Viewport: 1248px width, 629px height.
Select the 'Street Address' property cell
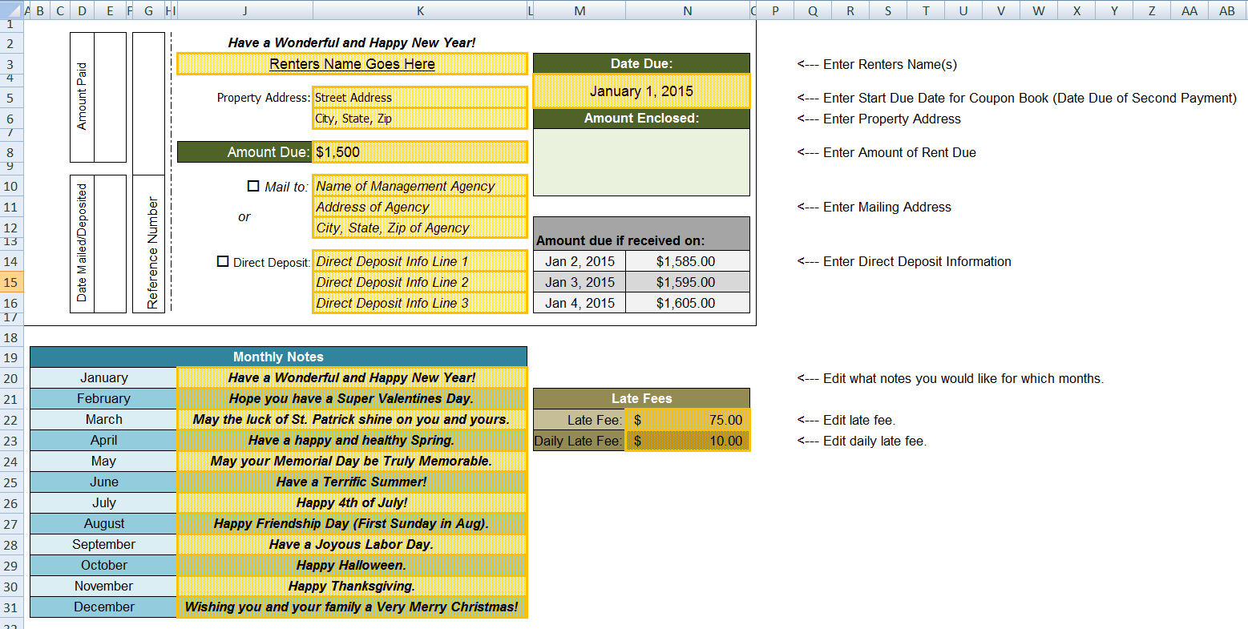point(420,98)
